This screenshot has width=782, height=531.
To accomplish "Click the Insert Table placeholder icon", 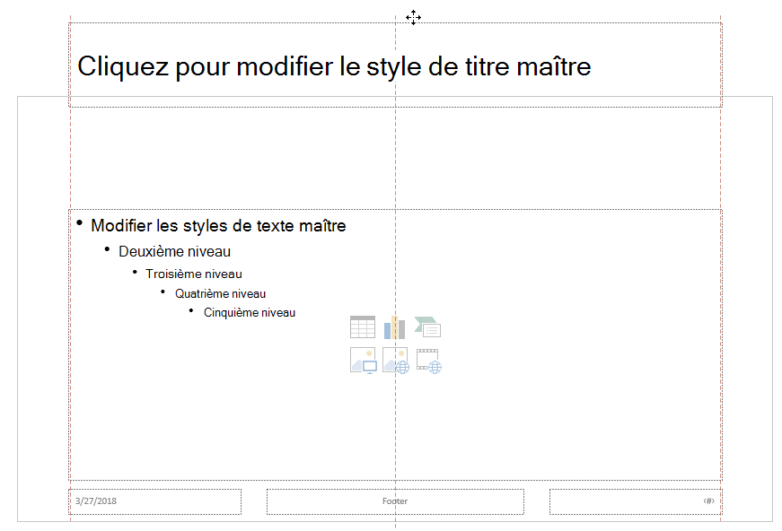I will (363, 327).
